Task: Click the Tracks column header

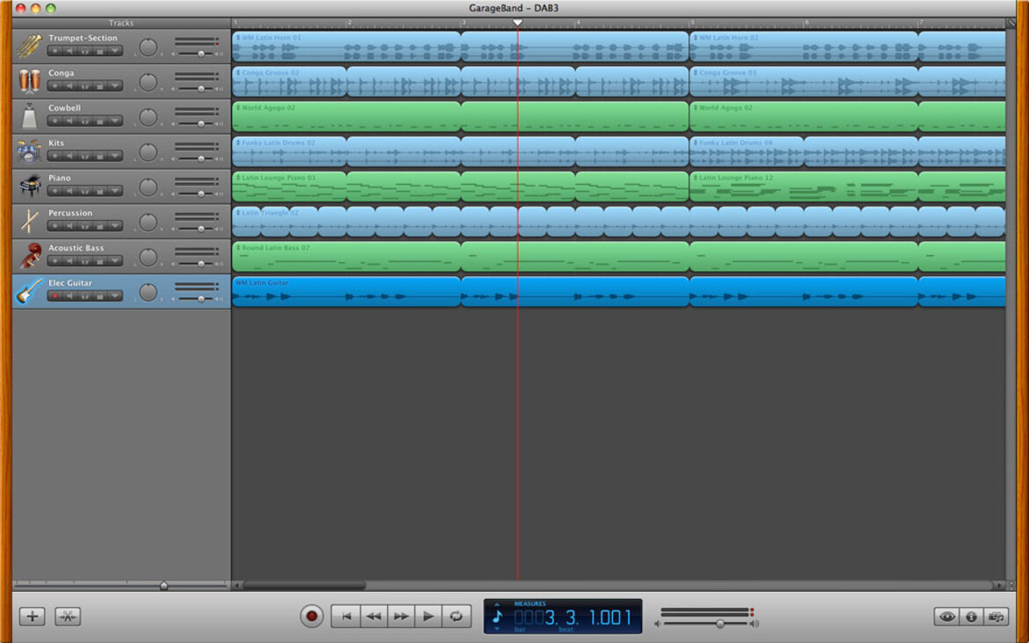Action: tap(121, 23)
